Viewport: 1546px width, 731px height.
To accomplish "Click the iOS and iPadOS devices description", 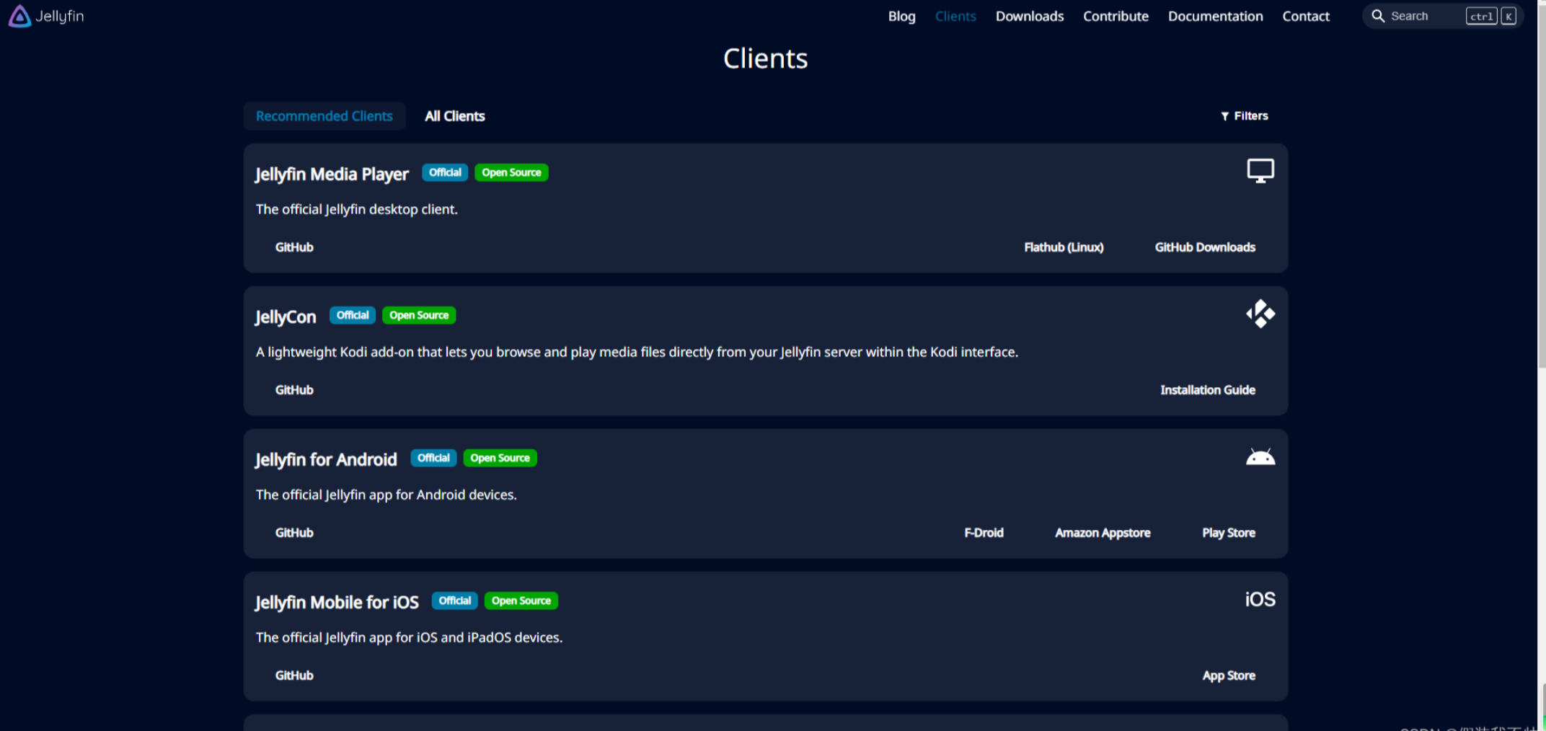I will coord(409,637).
